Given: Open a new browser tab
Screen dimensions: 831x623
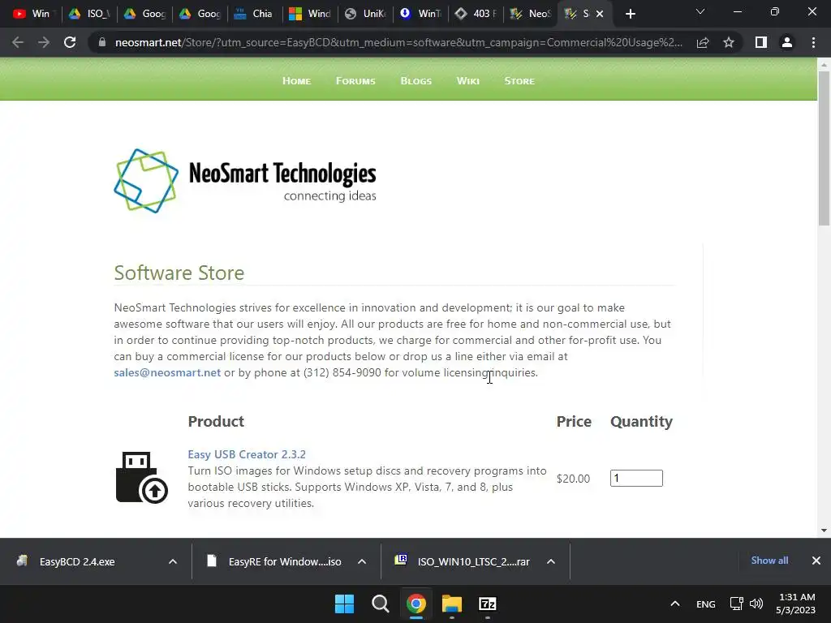Looking at the screenshot, I should pyautogui.click(x=630, y=14).
